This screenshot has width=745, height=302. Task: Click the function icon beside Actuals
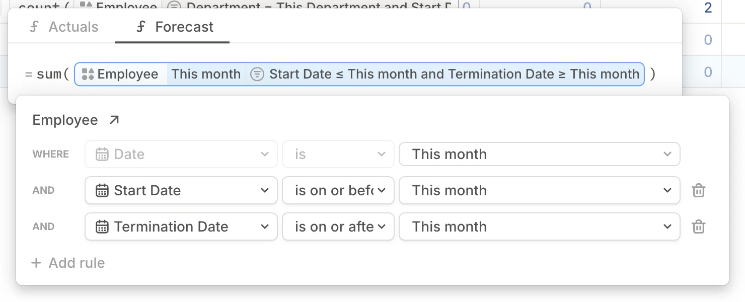coord(34,27)
